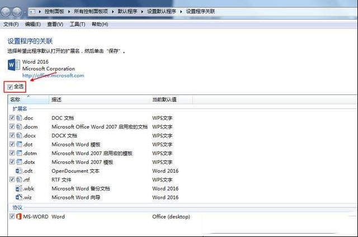Select the OpenDocument 文本 description
358x237 pixels.
[x=76, y=171]
